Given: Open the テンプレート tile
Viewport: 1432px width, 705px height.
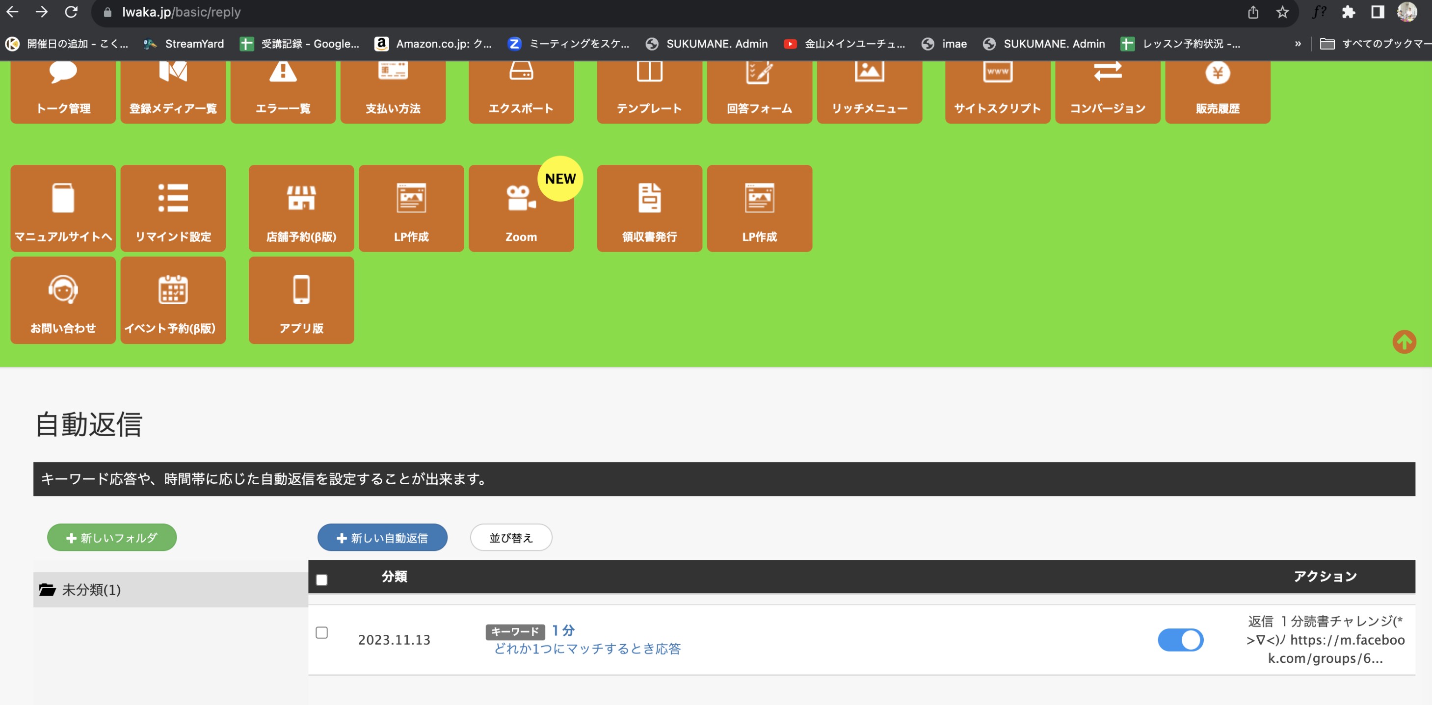Looking at the screenshot, I should (649, 92).
